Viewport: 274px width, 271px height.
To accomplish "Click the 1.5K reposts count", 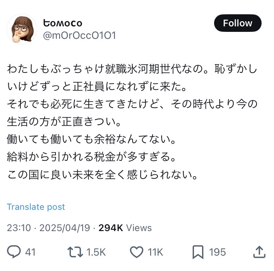I will click(96, 252).
